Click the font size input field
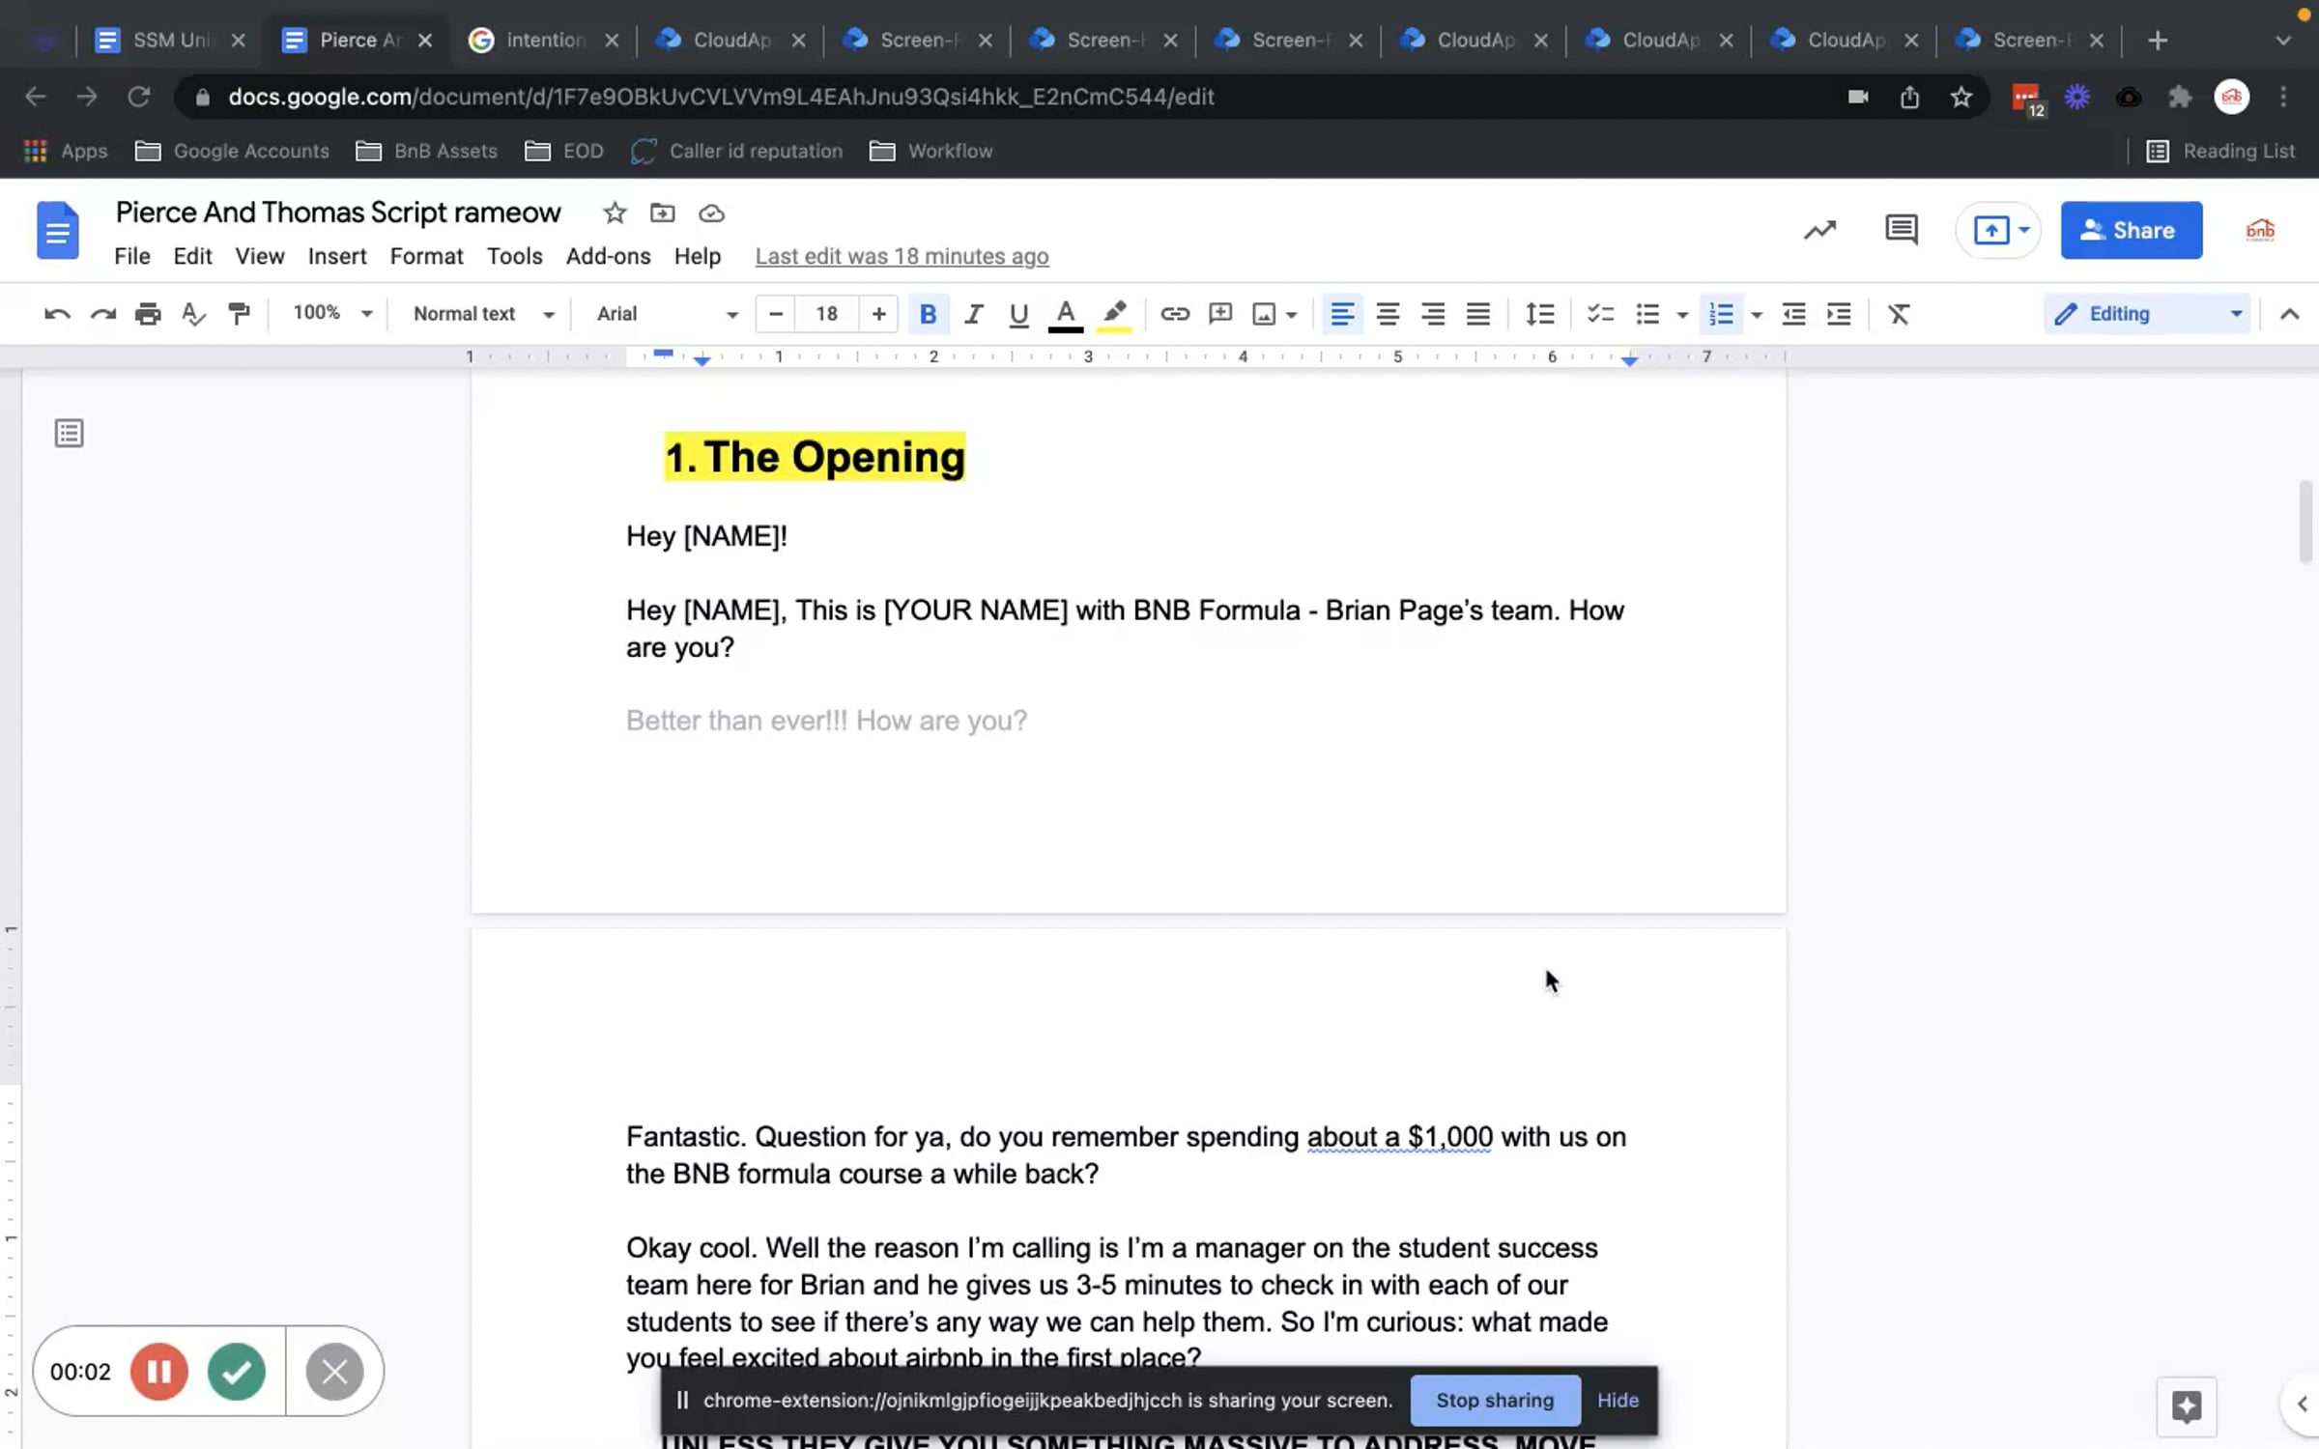 pos(826,314)
